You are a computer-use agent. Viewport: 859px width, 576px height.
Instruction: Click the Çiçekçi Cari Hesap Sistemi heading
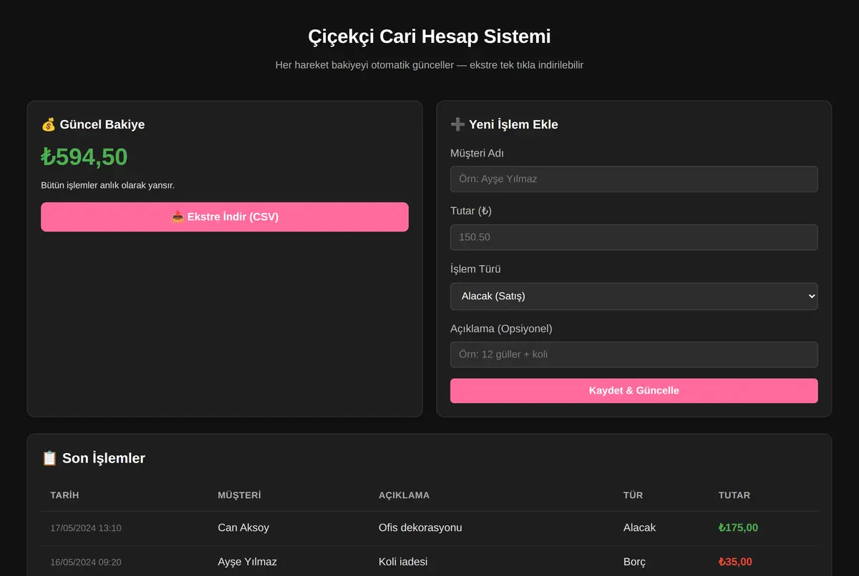point(429,36)
